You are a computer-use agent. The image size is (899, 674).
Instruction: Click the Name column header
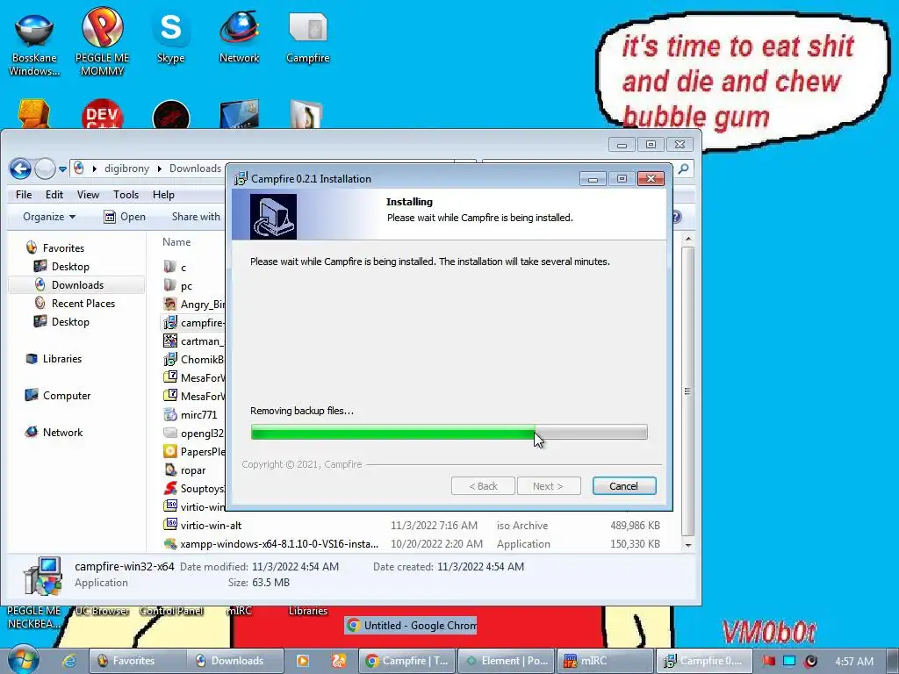click(x=176, y=242)
